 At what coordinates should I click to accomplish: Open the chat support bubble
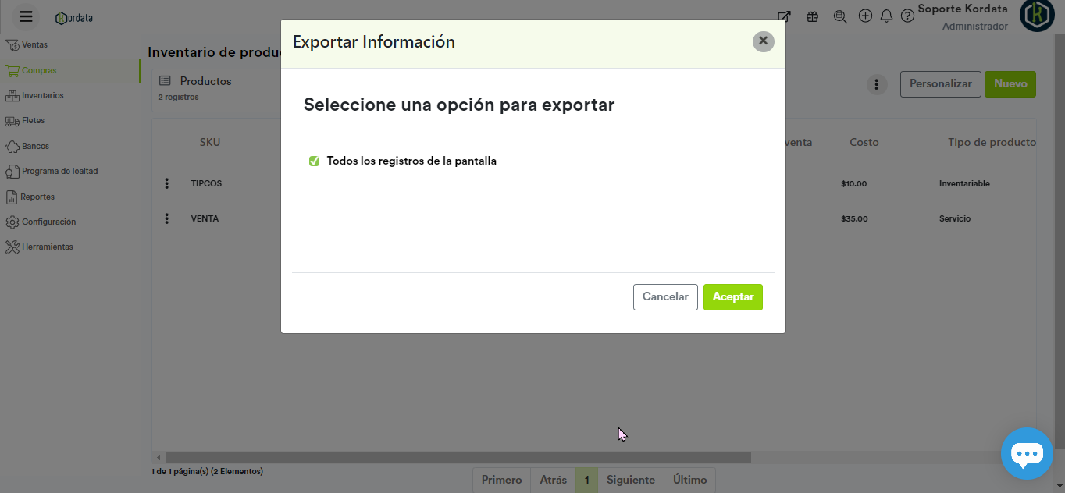pyautogui.click(x=1027, y=453)
